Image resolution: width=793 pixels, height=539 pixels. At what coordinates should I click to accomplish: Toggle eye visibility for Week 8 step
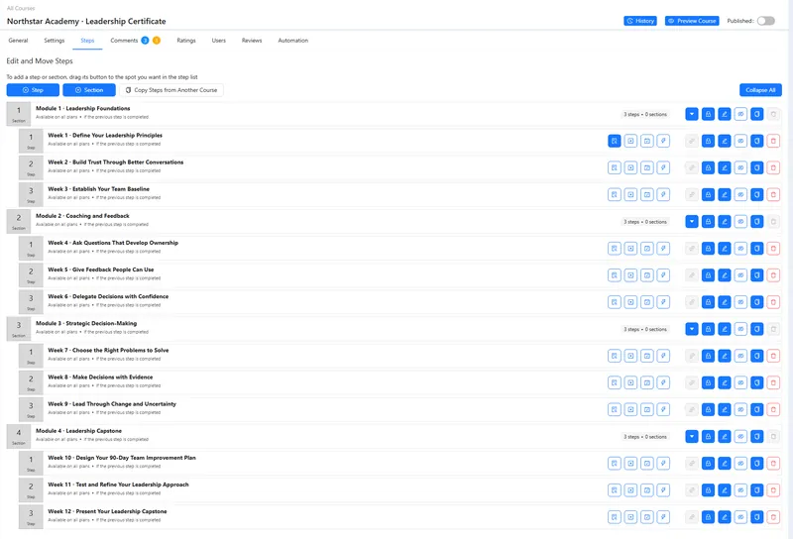[x=740, y=382]
